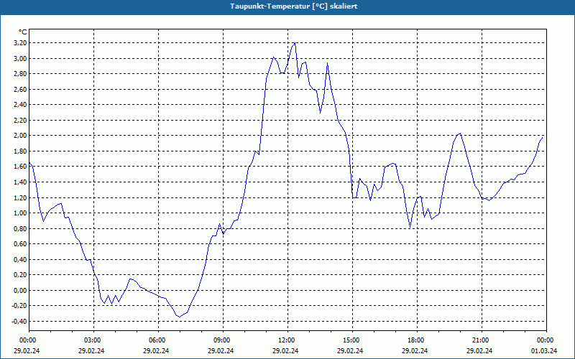Pick the 2,40 y-axis label

click(x=20, y=105)
